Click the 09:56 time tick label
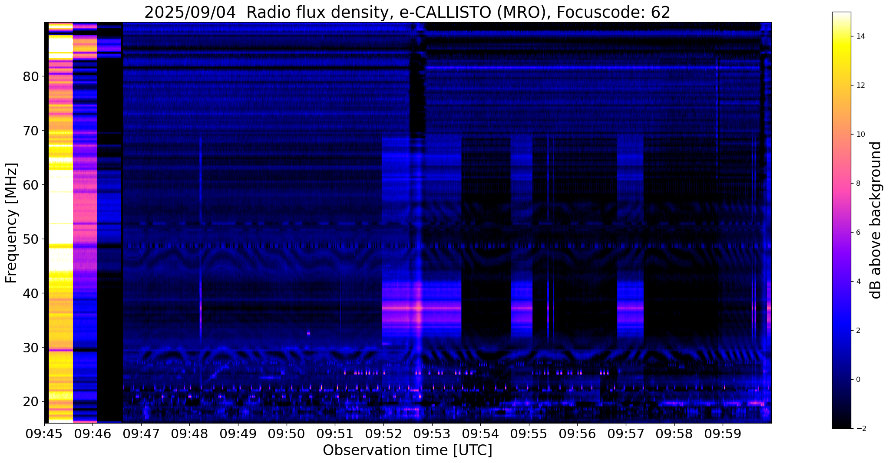The image size is (889, 463). coord(577,433)
